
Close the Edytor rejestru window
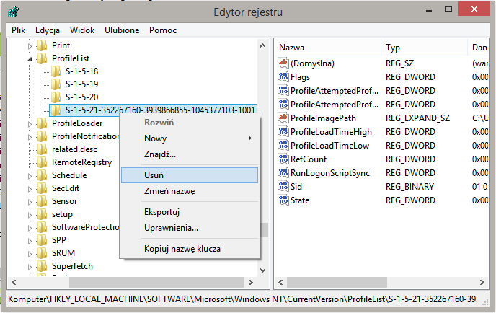[474, 9]
